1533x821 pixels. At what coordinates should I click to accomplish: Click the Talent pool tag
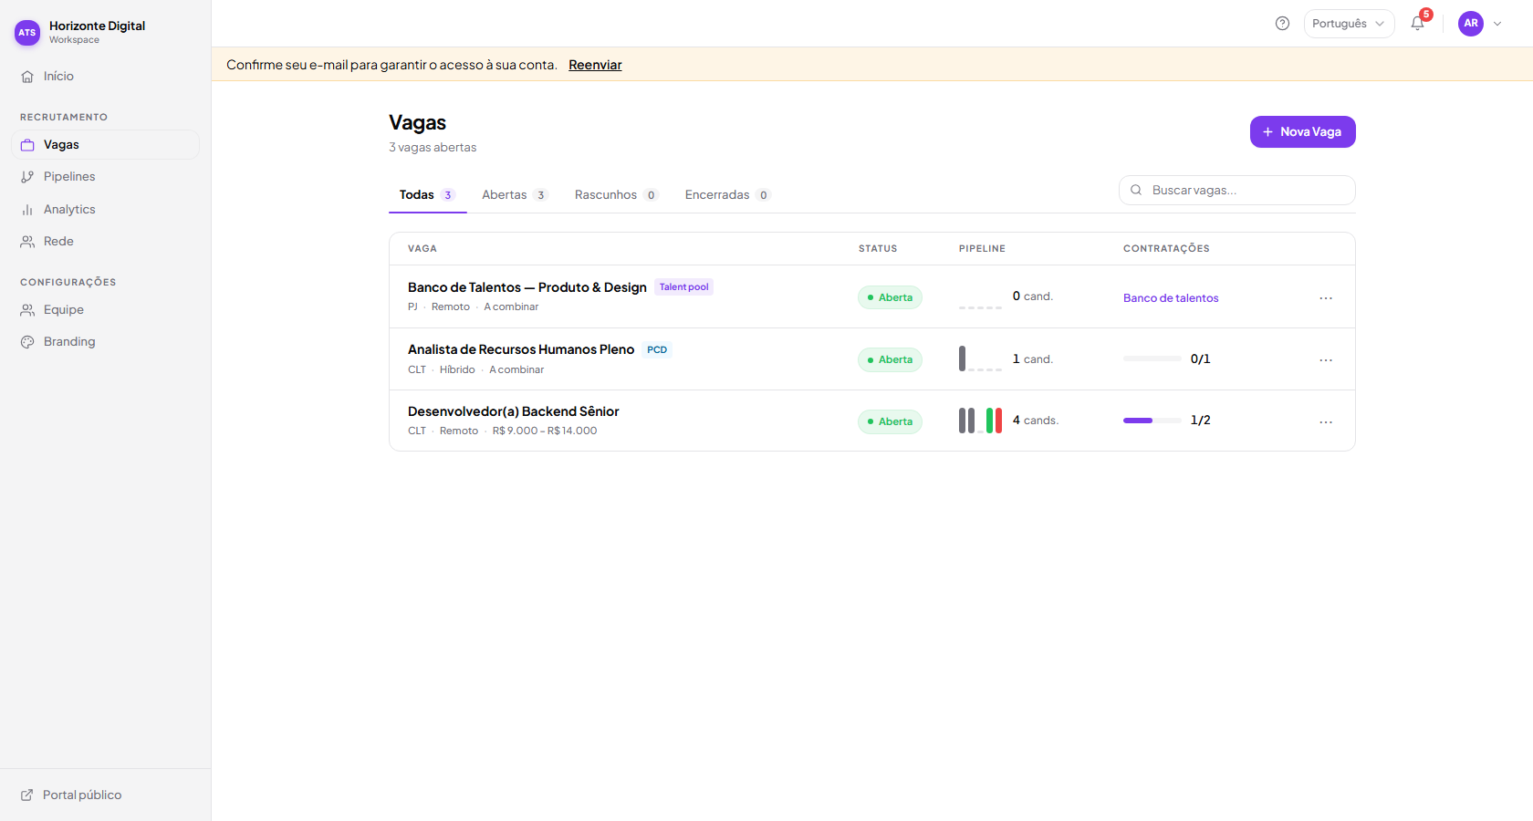(x=683, y=287)
